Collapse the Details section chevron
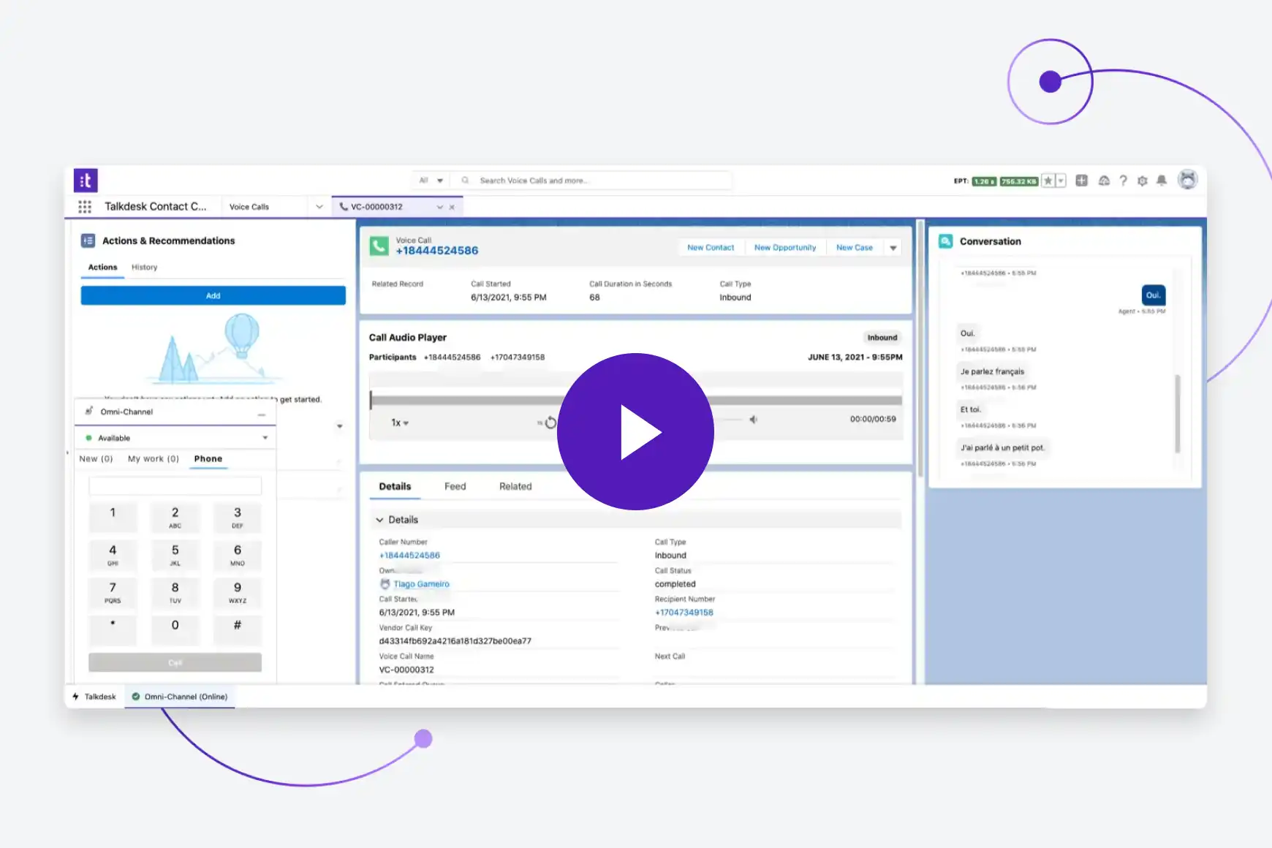This screenshot has width=1272, height=848. (x=379, y=520)
